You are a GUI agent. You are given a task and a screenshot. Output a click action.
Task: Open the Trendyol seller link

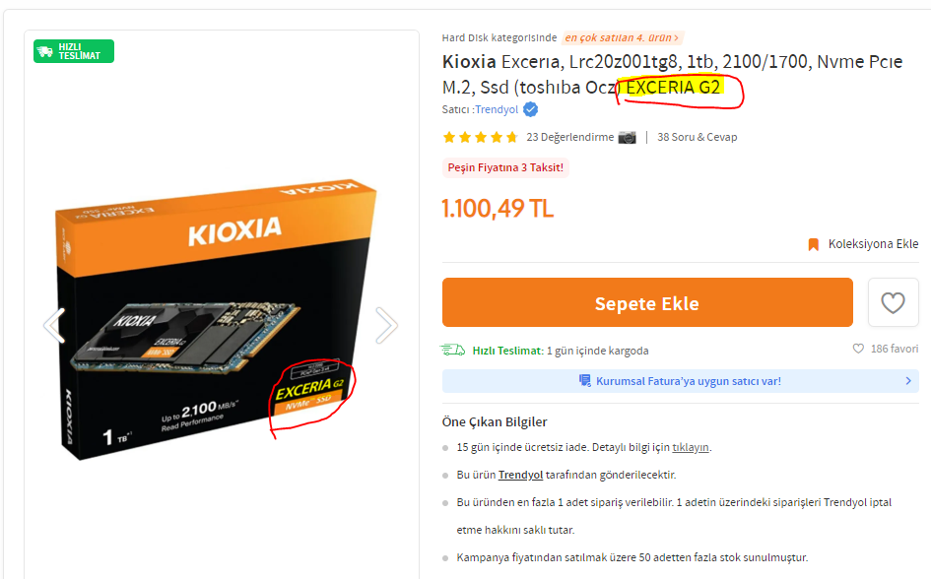point(497,109)
